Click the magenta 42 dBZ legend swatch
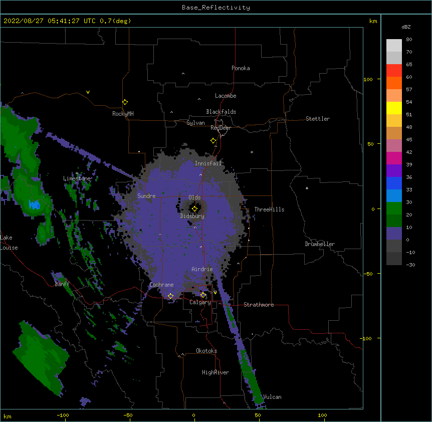Screen dimensions: 432x422 (x=394, y=158)
